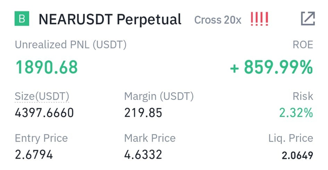Click the 2.6794 entry price value
Viewport: 328px width, 170px height.
pyautogui.click(x=34, y=155)
